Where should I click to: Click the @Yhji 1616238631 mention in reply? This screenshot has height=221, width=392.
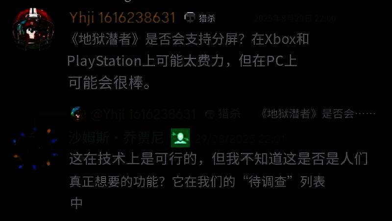click(144, 114)
